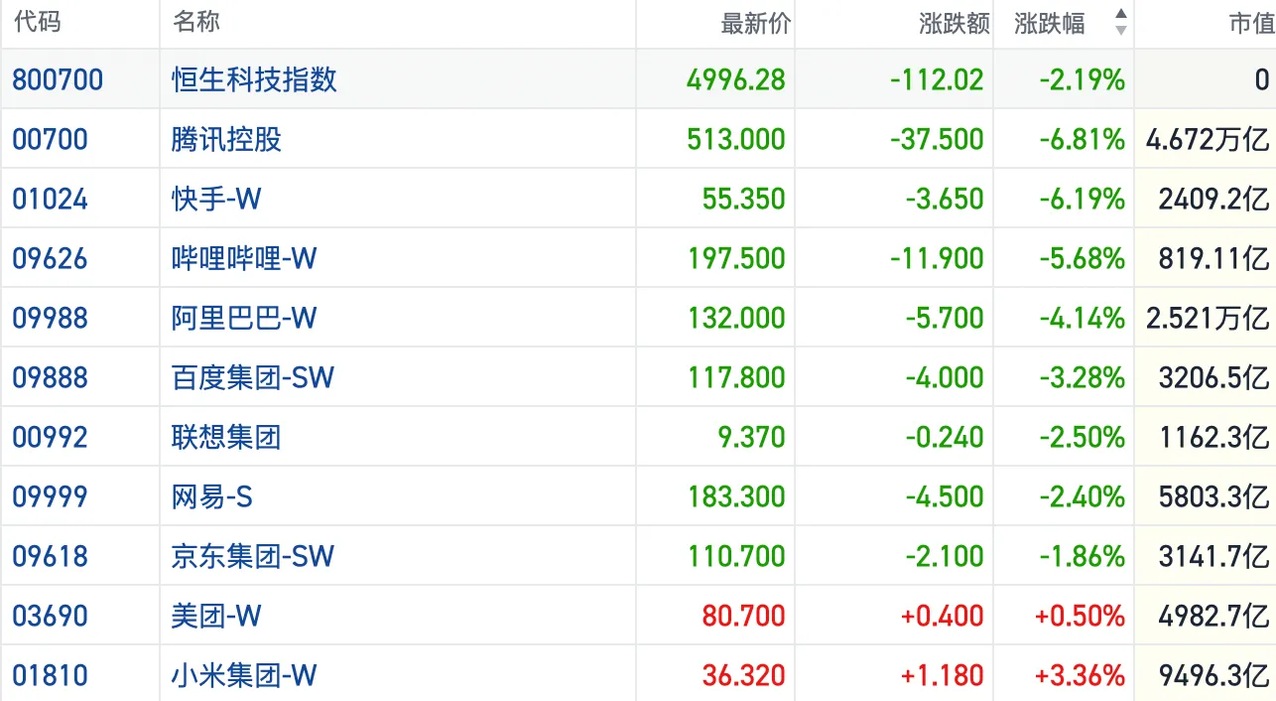Click the 名称 column header
Viewport: 1276px width, 701px height.
point(196,23)
